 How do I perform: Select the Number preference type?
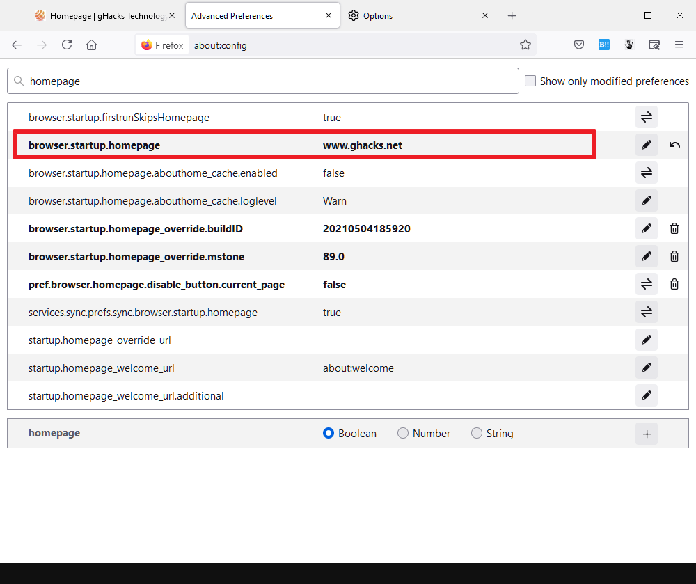coord(402,433)
